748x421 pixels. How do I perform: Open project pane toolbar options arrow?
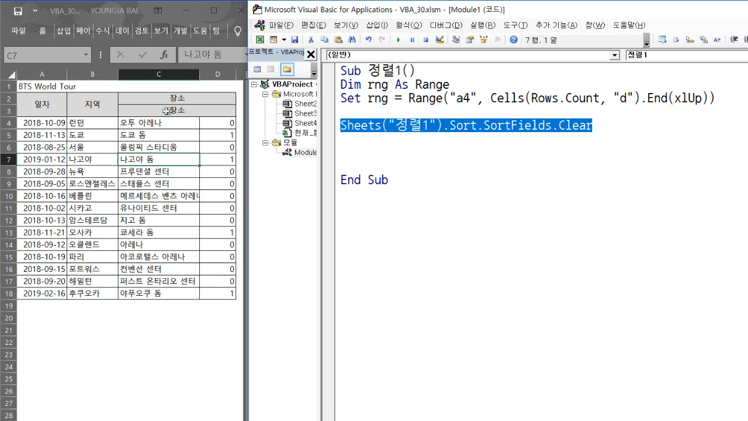[314, 70]
